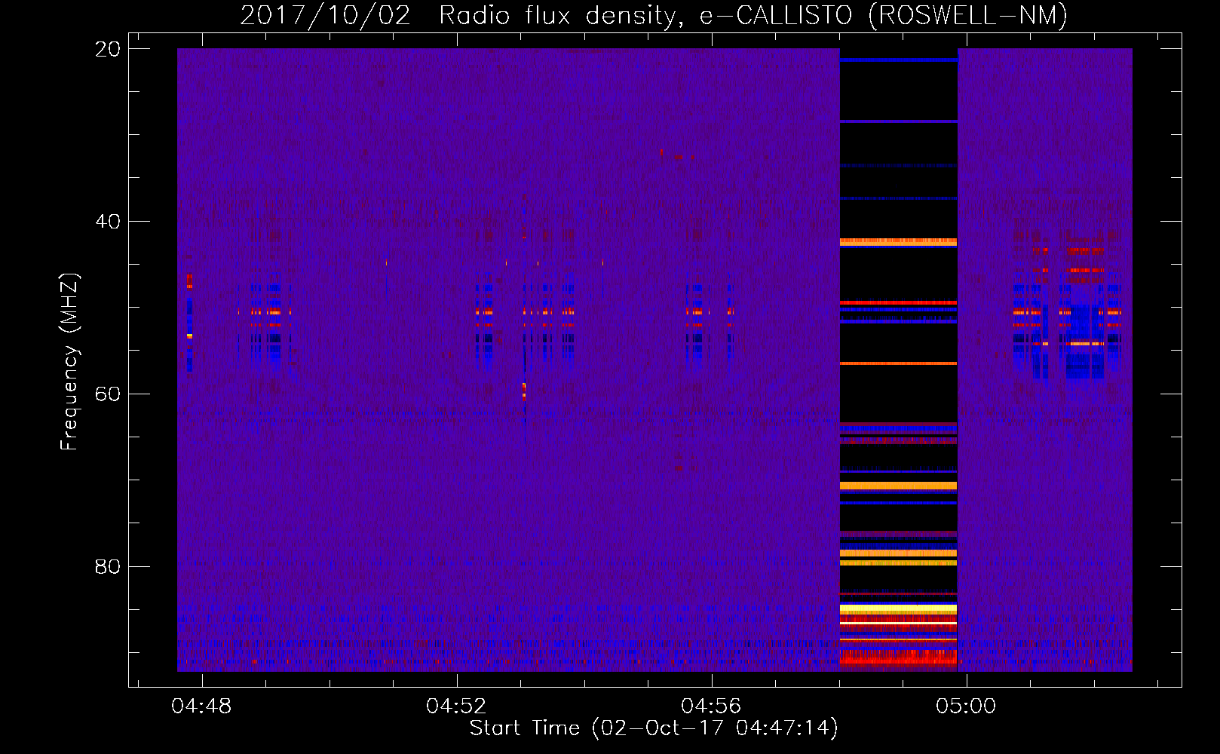Click the 04:56 time tick label
Screen dimensions: 1220x754
point(711,706)
